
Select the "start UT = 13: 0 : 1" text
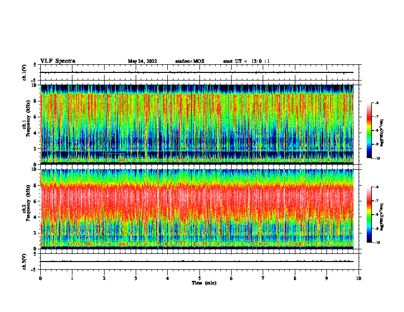pos(246,61)
